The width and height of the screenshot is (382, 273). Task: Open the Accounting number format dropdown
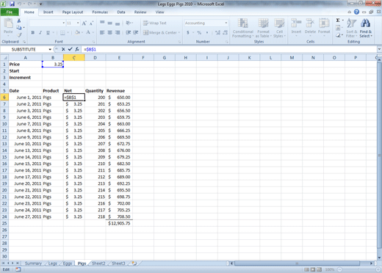click(226, 23)
